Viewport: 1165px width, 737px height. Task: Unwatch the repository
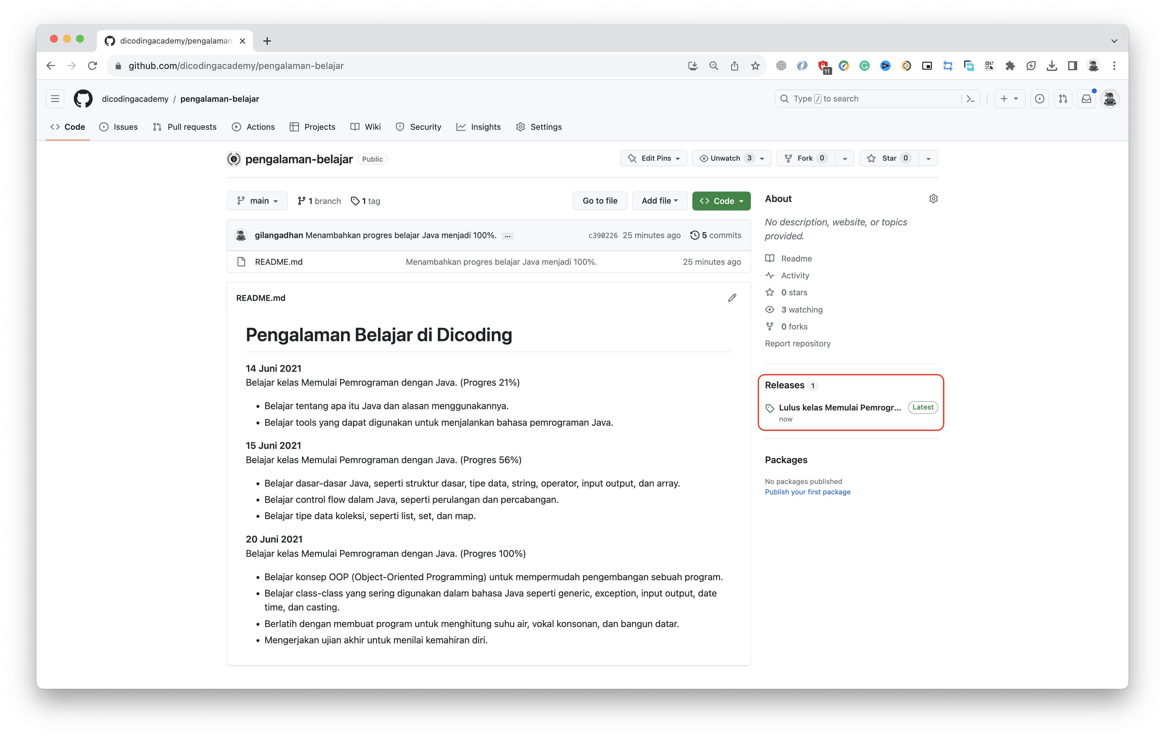pos(731,158)
